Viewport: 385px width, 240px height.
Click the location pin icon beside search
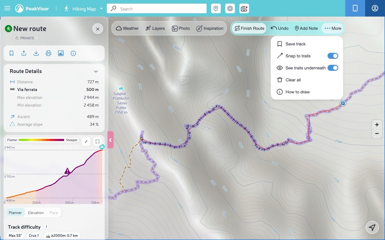pyautogui.click(x=216, y=9)
